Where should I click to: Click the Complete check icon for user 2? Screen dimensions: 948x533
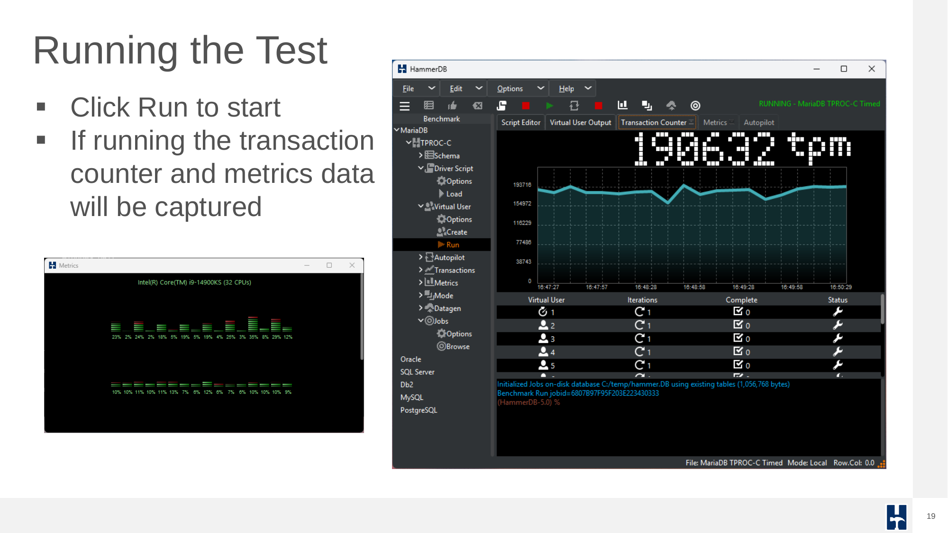click(738, 325)
